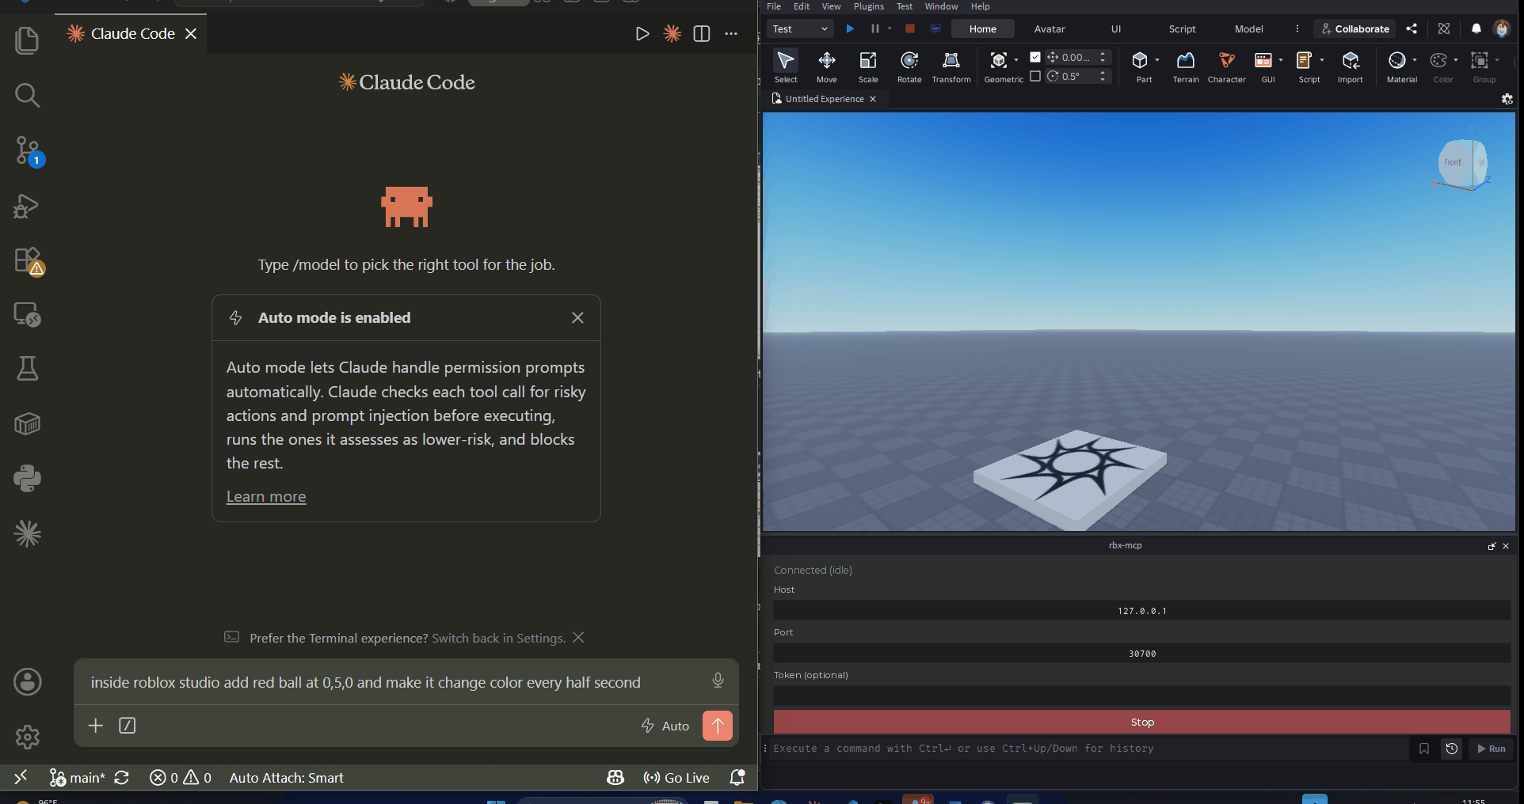Click the Run play icon in editor title

(x=642, y=34)
